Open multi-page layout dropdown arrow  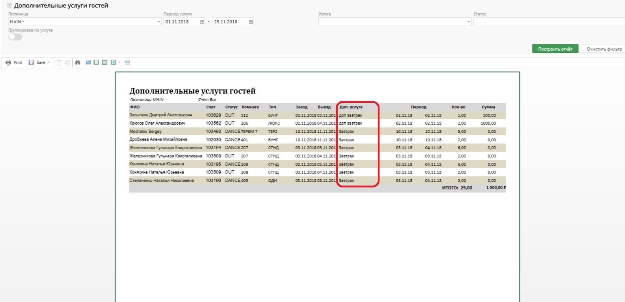click(x=119, y=62)
